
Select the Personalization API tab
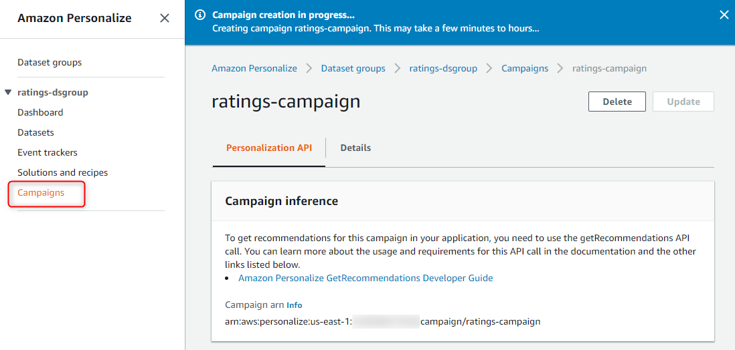269,148
